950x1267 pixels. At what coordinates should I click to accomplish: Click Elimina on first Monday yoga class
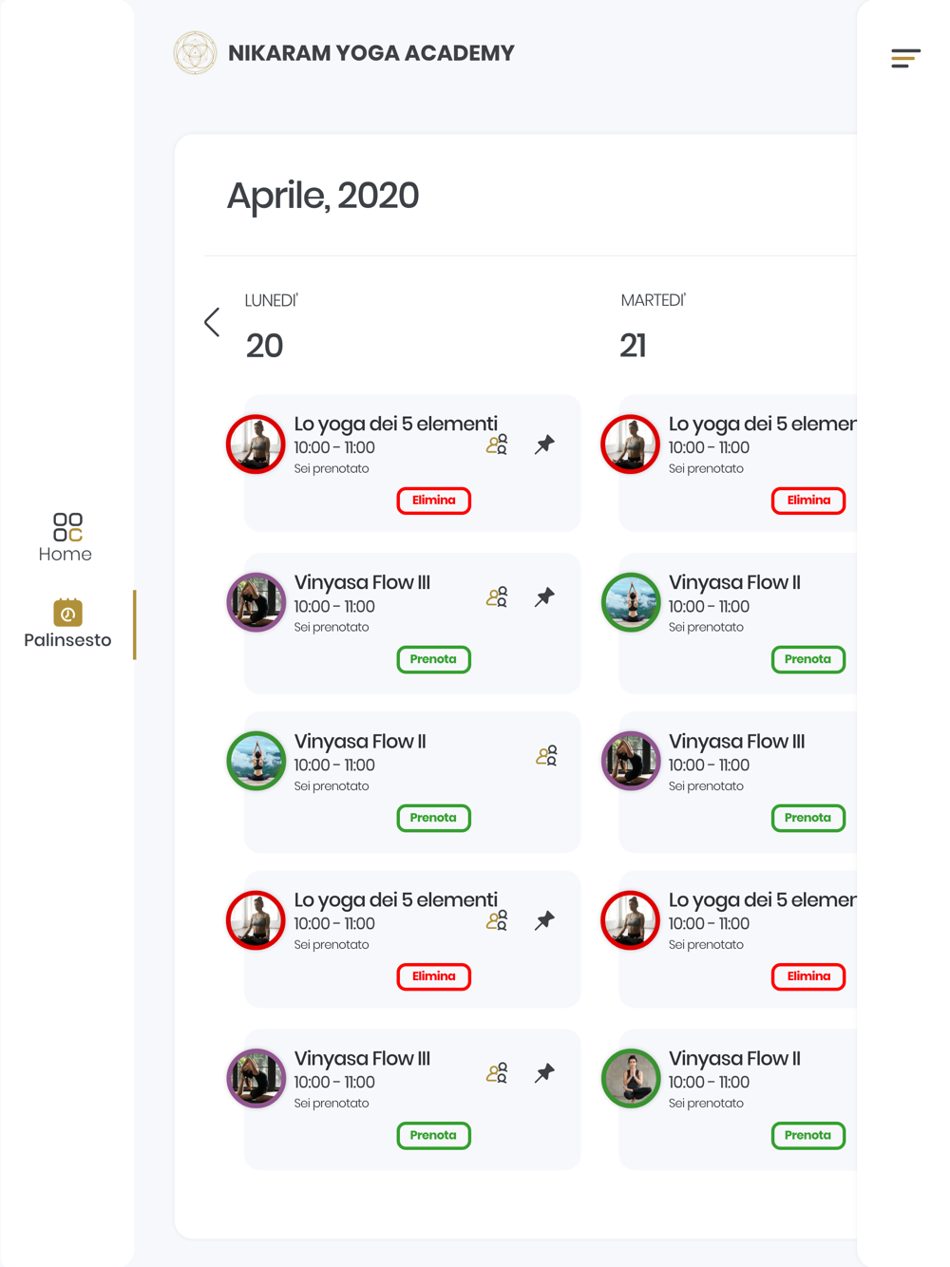[434, 501]
